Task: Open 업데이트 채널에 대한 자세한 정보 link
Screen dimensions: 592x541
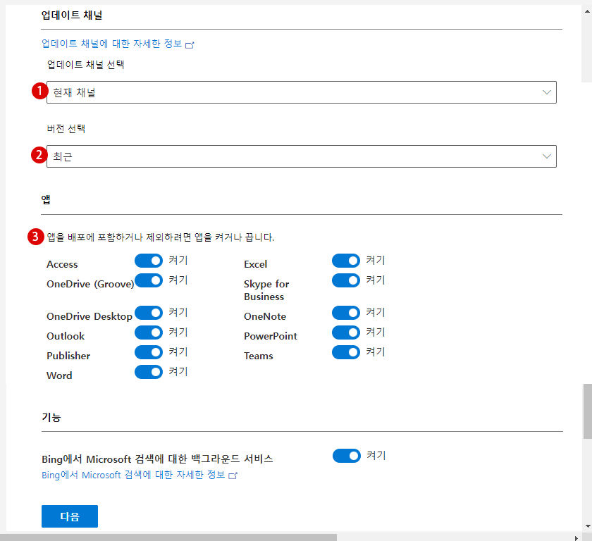Action: coord(112,44)
